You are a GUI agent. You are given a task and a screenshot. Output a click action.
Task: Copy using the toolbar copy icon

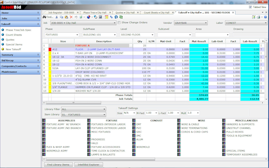coord(61,17)
